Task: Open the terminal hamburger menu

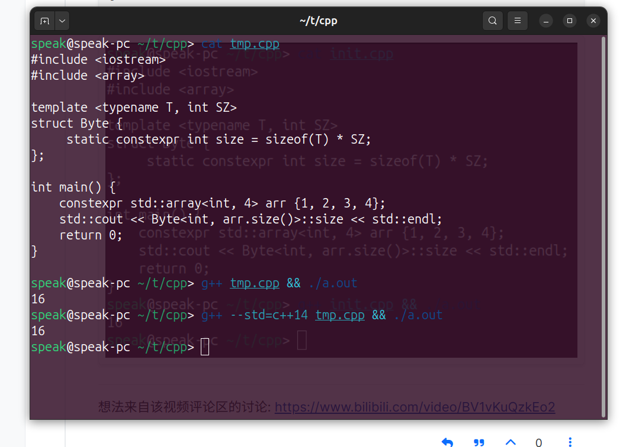Action: point(517,21)
